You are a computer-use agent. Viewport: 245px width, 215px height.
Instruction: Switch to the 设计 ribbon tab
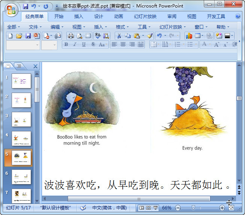point(99,16)
